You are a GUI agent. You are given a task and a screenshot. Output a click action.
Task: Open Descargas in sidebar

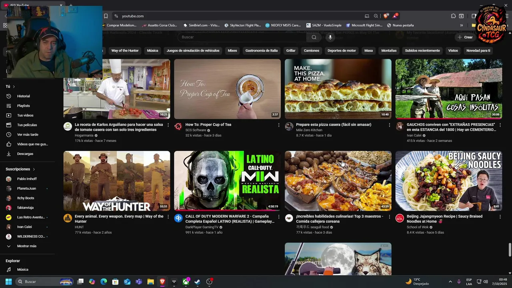pos(25,154)
